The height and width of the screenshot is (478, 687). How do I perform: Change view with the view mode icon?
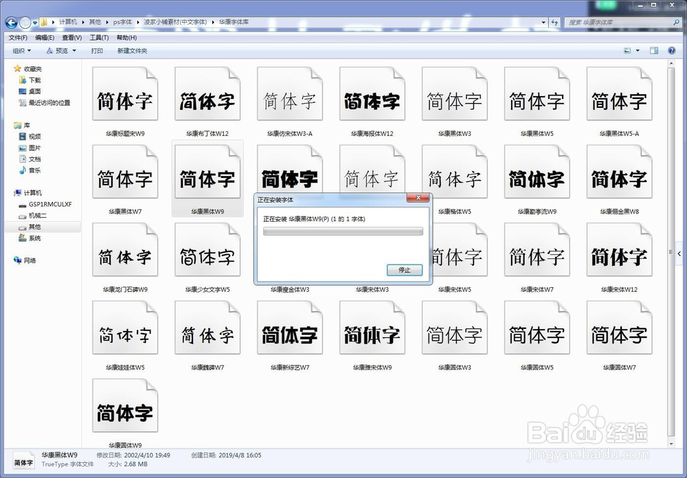627,51
